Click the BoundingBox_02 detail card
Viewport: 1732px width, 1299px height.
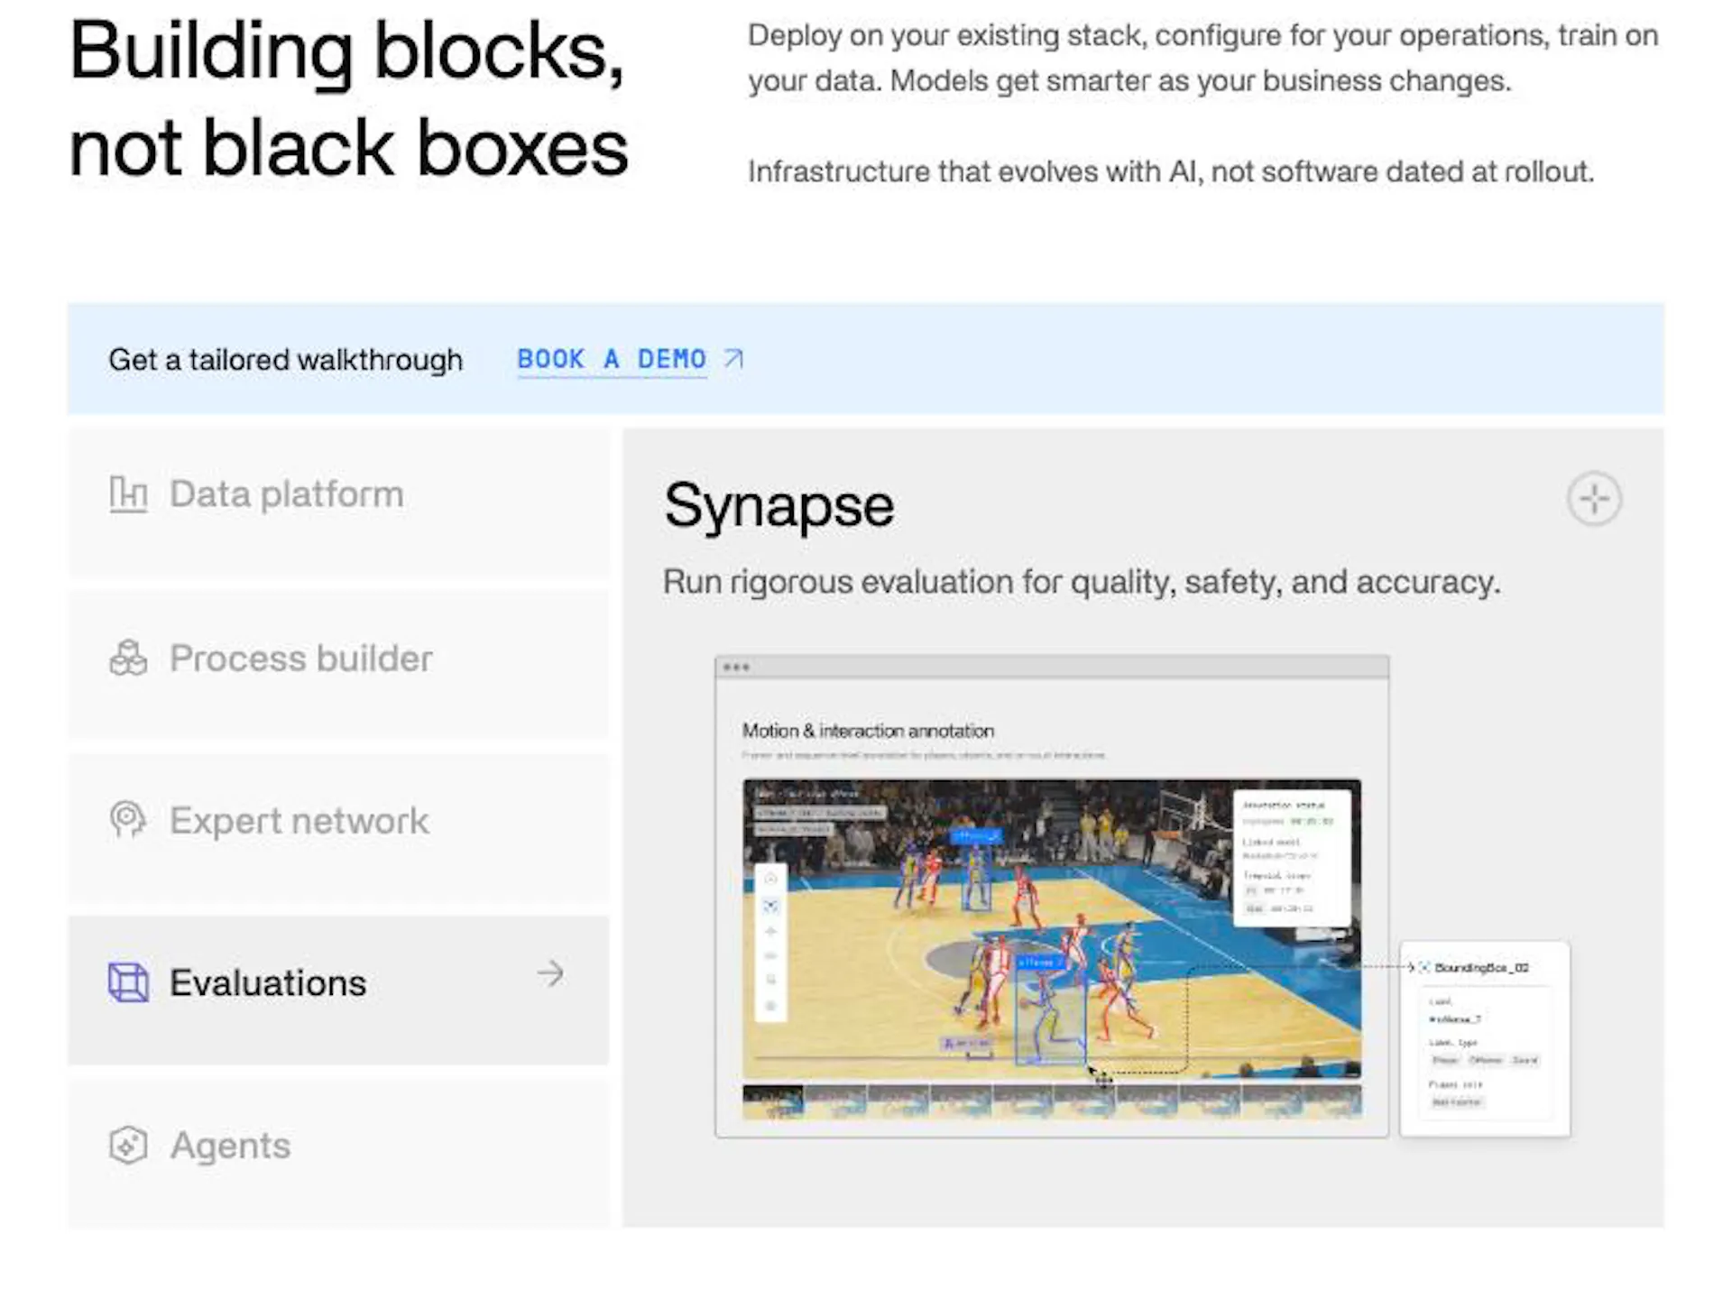tap(1485, 1038)
